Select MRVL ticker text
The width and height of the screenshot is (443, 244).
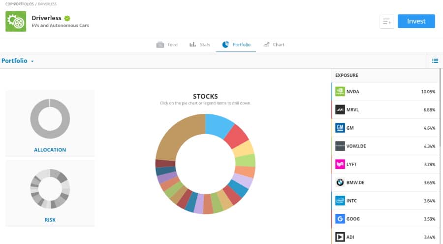352,110
